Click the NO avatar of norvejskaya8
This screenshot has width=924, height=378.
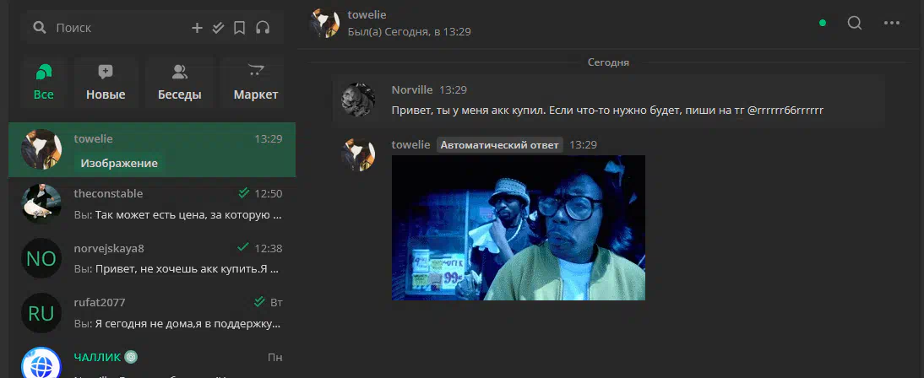coord(41,258)
